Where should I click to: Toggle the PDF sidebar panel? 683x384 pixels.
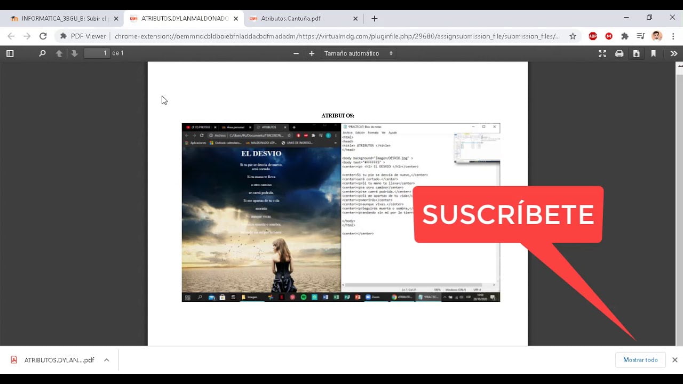10,53
